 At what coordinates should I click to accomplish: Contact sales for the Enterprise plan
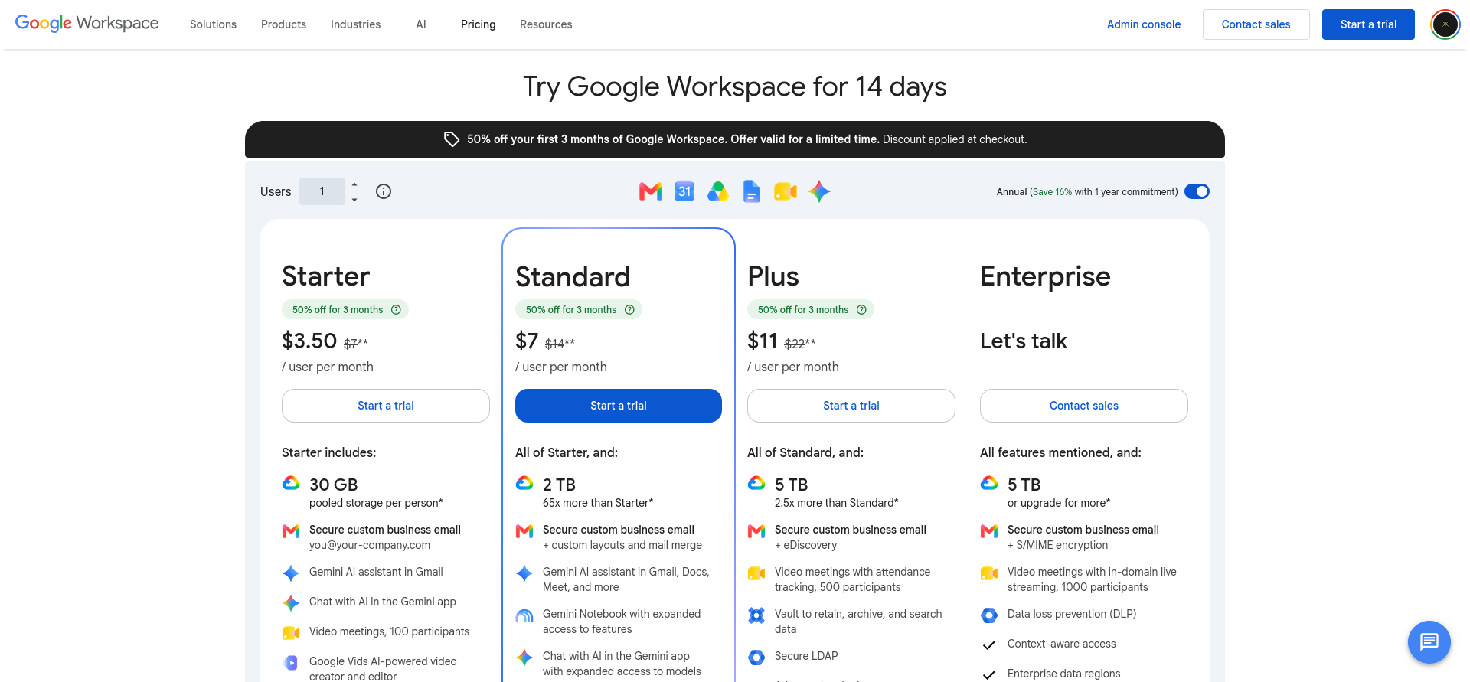(x=1084, y=406)
